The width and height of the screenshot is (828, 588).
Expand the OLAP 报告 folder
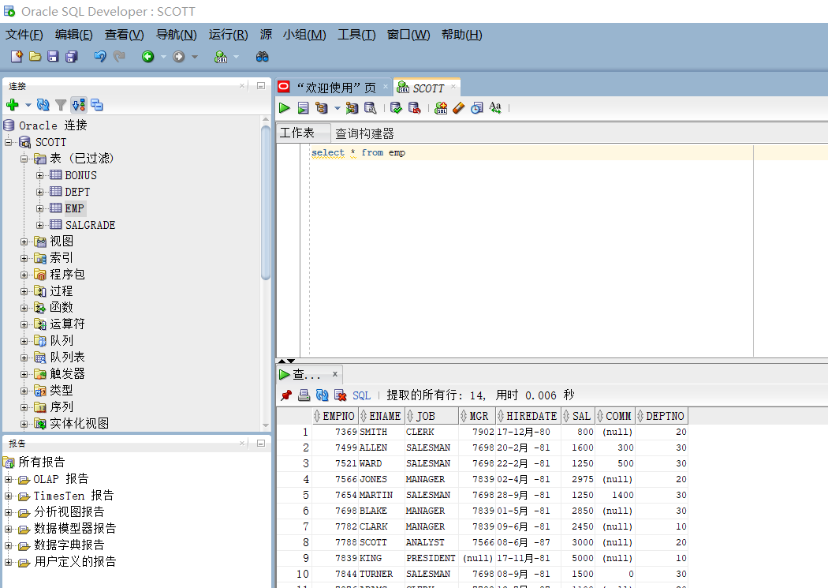click(8, 480)
